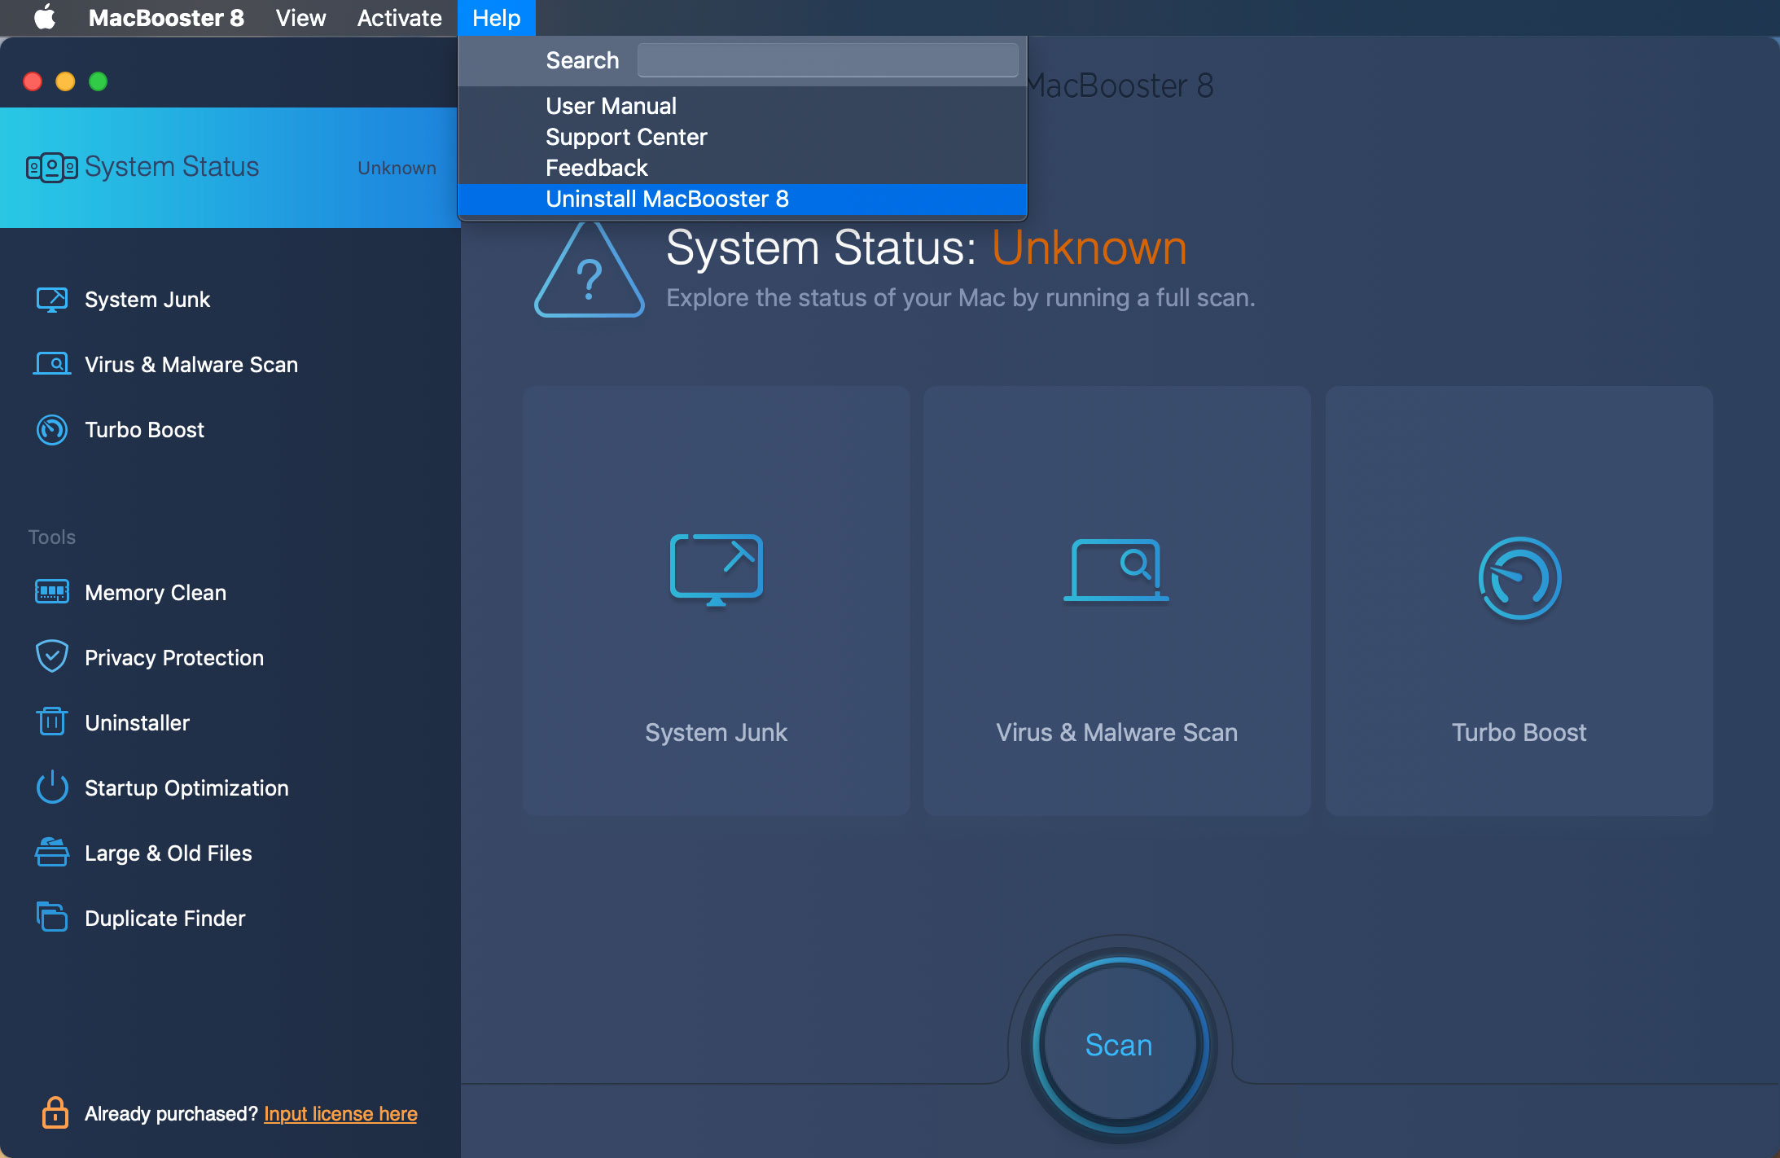Click the System Status sidebar icon
1780x1158 pixels.
pos(51,167)
